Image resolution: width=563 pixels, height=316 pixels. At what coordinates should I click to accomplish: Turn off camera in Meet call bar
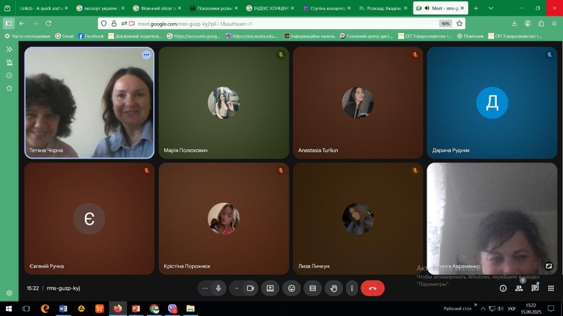pos(250,288)
